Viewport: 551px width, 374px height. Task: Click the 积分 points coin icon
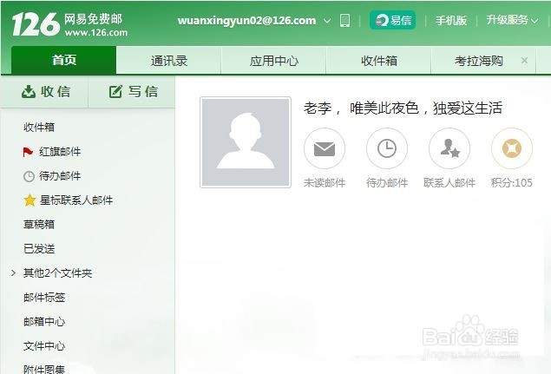[512, 148]
